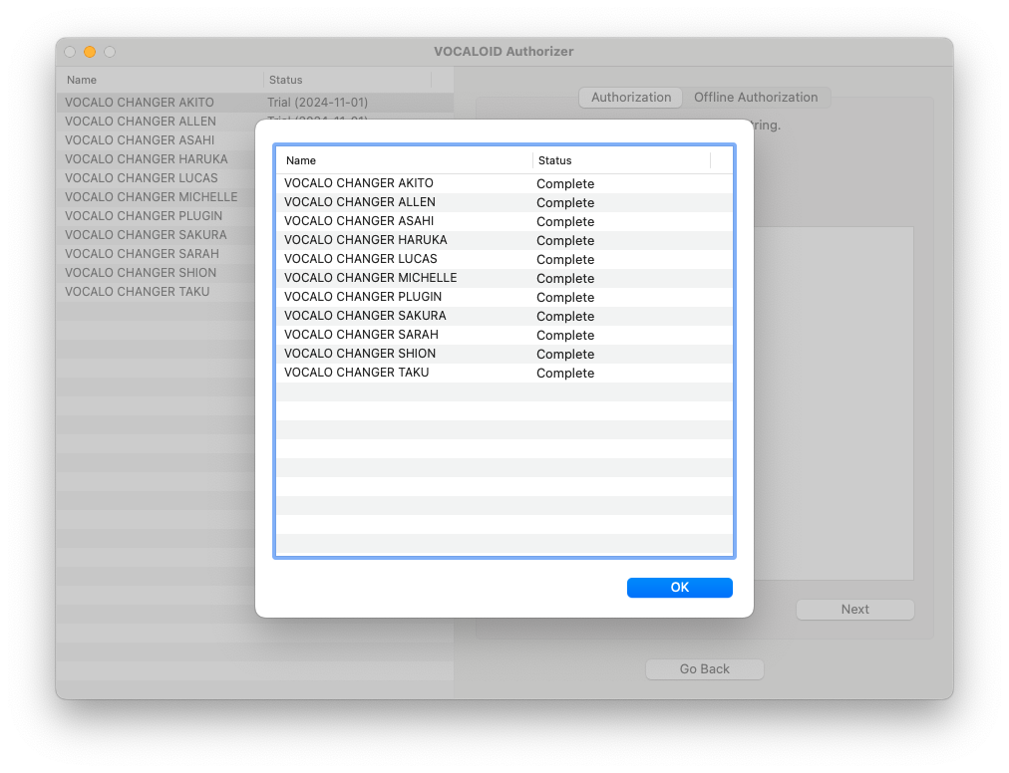Select VOCALO CHANGER TAKU in the background list

point(137,291)
